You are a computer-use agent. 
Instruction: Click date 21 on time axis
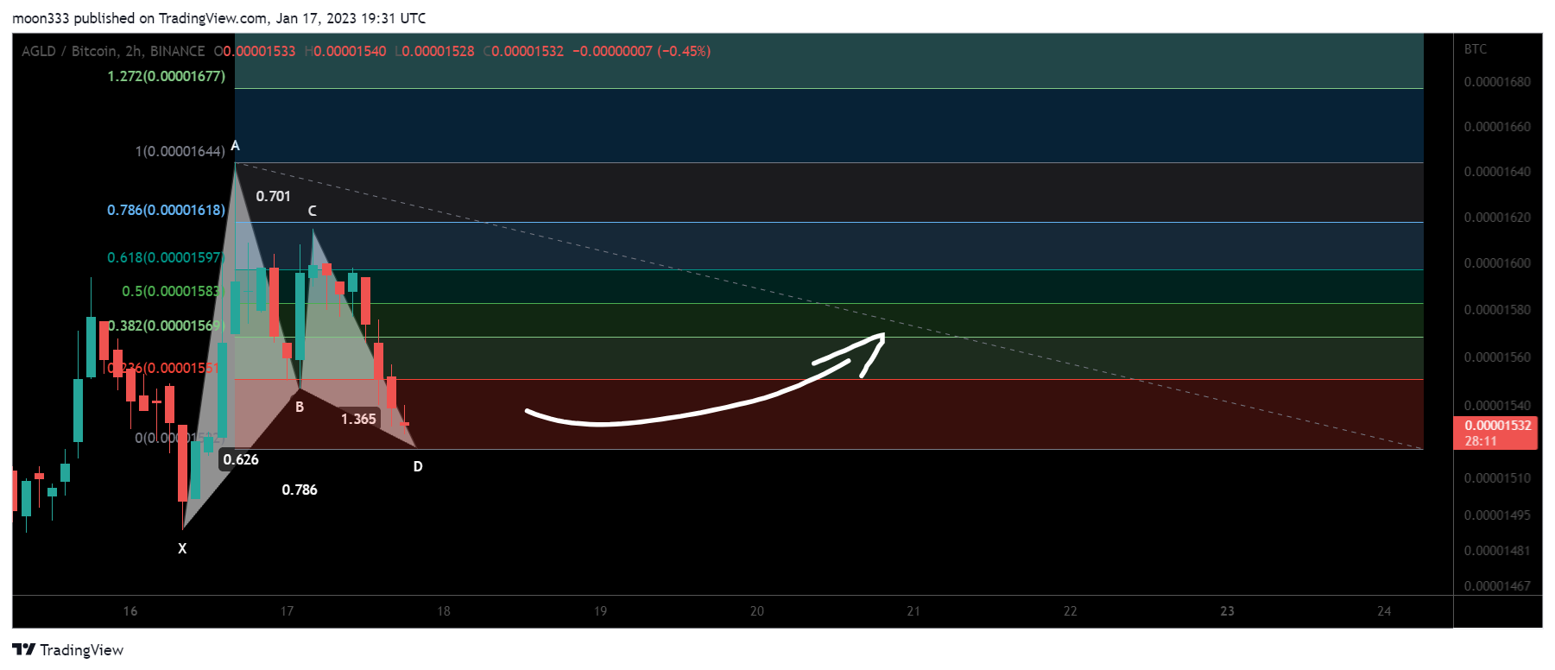click(x=913, y=611)
